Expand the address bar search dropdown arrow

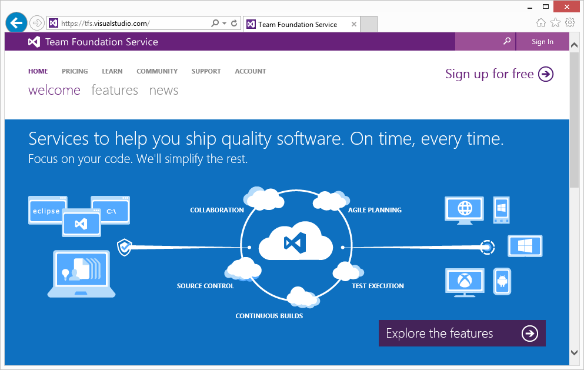(x=224, y=24)
